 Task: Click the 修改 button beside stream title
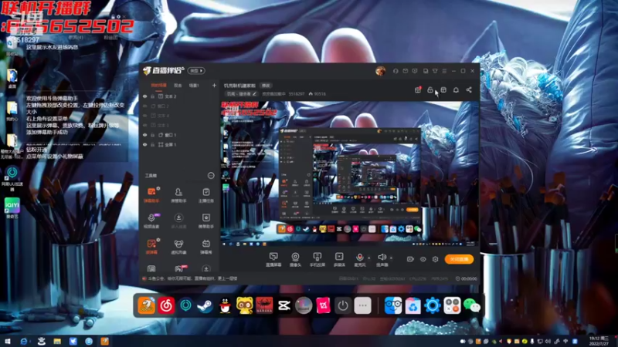(x=266, y=86)
